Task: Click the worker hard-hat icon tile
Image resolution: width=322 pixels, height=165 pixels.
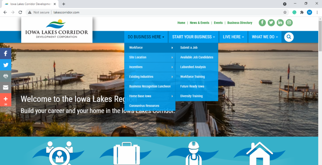Action: pyautogui.click(x=193, y=153)
